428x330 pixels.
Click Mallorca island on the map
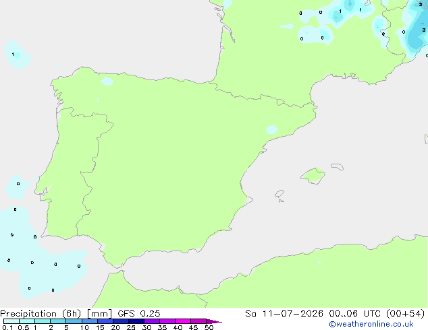pos(313,176)
